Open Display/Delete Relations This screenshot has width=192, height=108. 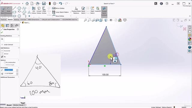(x=76, y=10)
